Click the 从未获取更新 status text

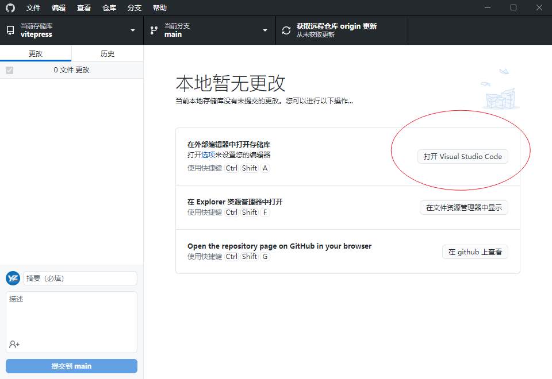point(316,34)
